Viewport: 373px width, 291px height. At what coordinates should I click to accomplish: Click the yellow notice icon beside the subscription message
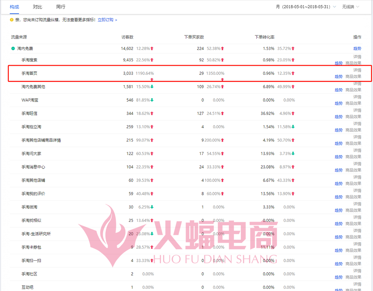coord(12,20)
